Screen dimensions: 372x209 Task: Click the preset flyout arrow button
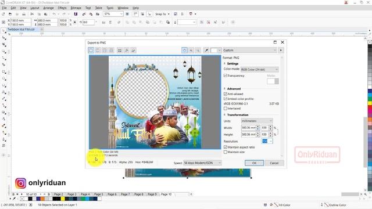(281, 51)
